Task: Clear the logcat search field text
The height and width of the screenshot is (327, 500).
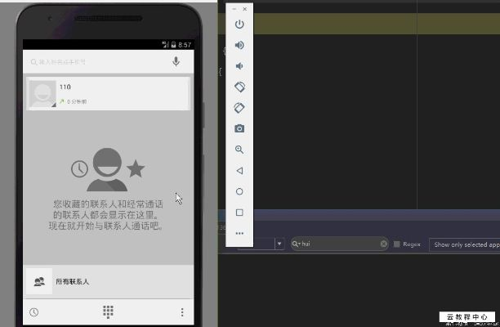Action: 383,244
